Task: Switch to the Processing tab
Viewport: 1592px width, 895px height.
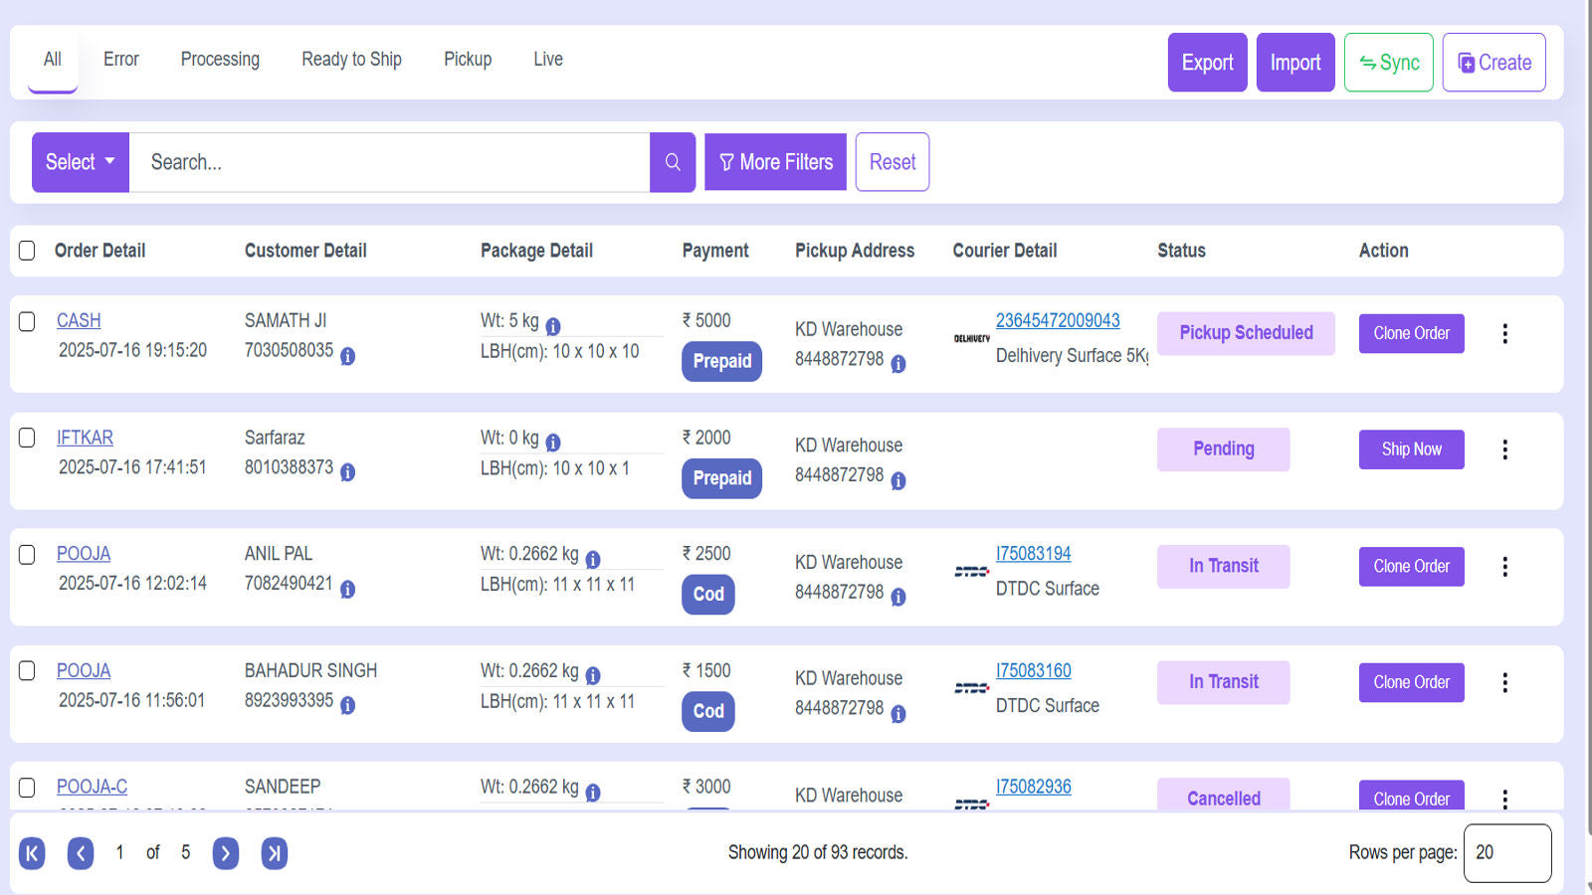Action: 220,60
